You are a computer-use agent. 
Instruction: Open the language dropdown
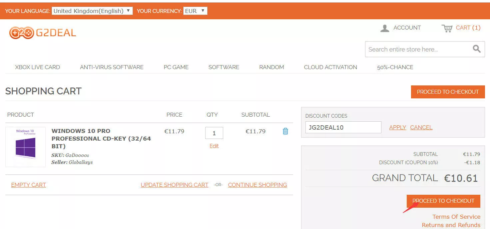(x=92, y=11)
